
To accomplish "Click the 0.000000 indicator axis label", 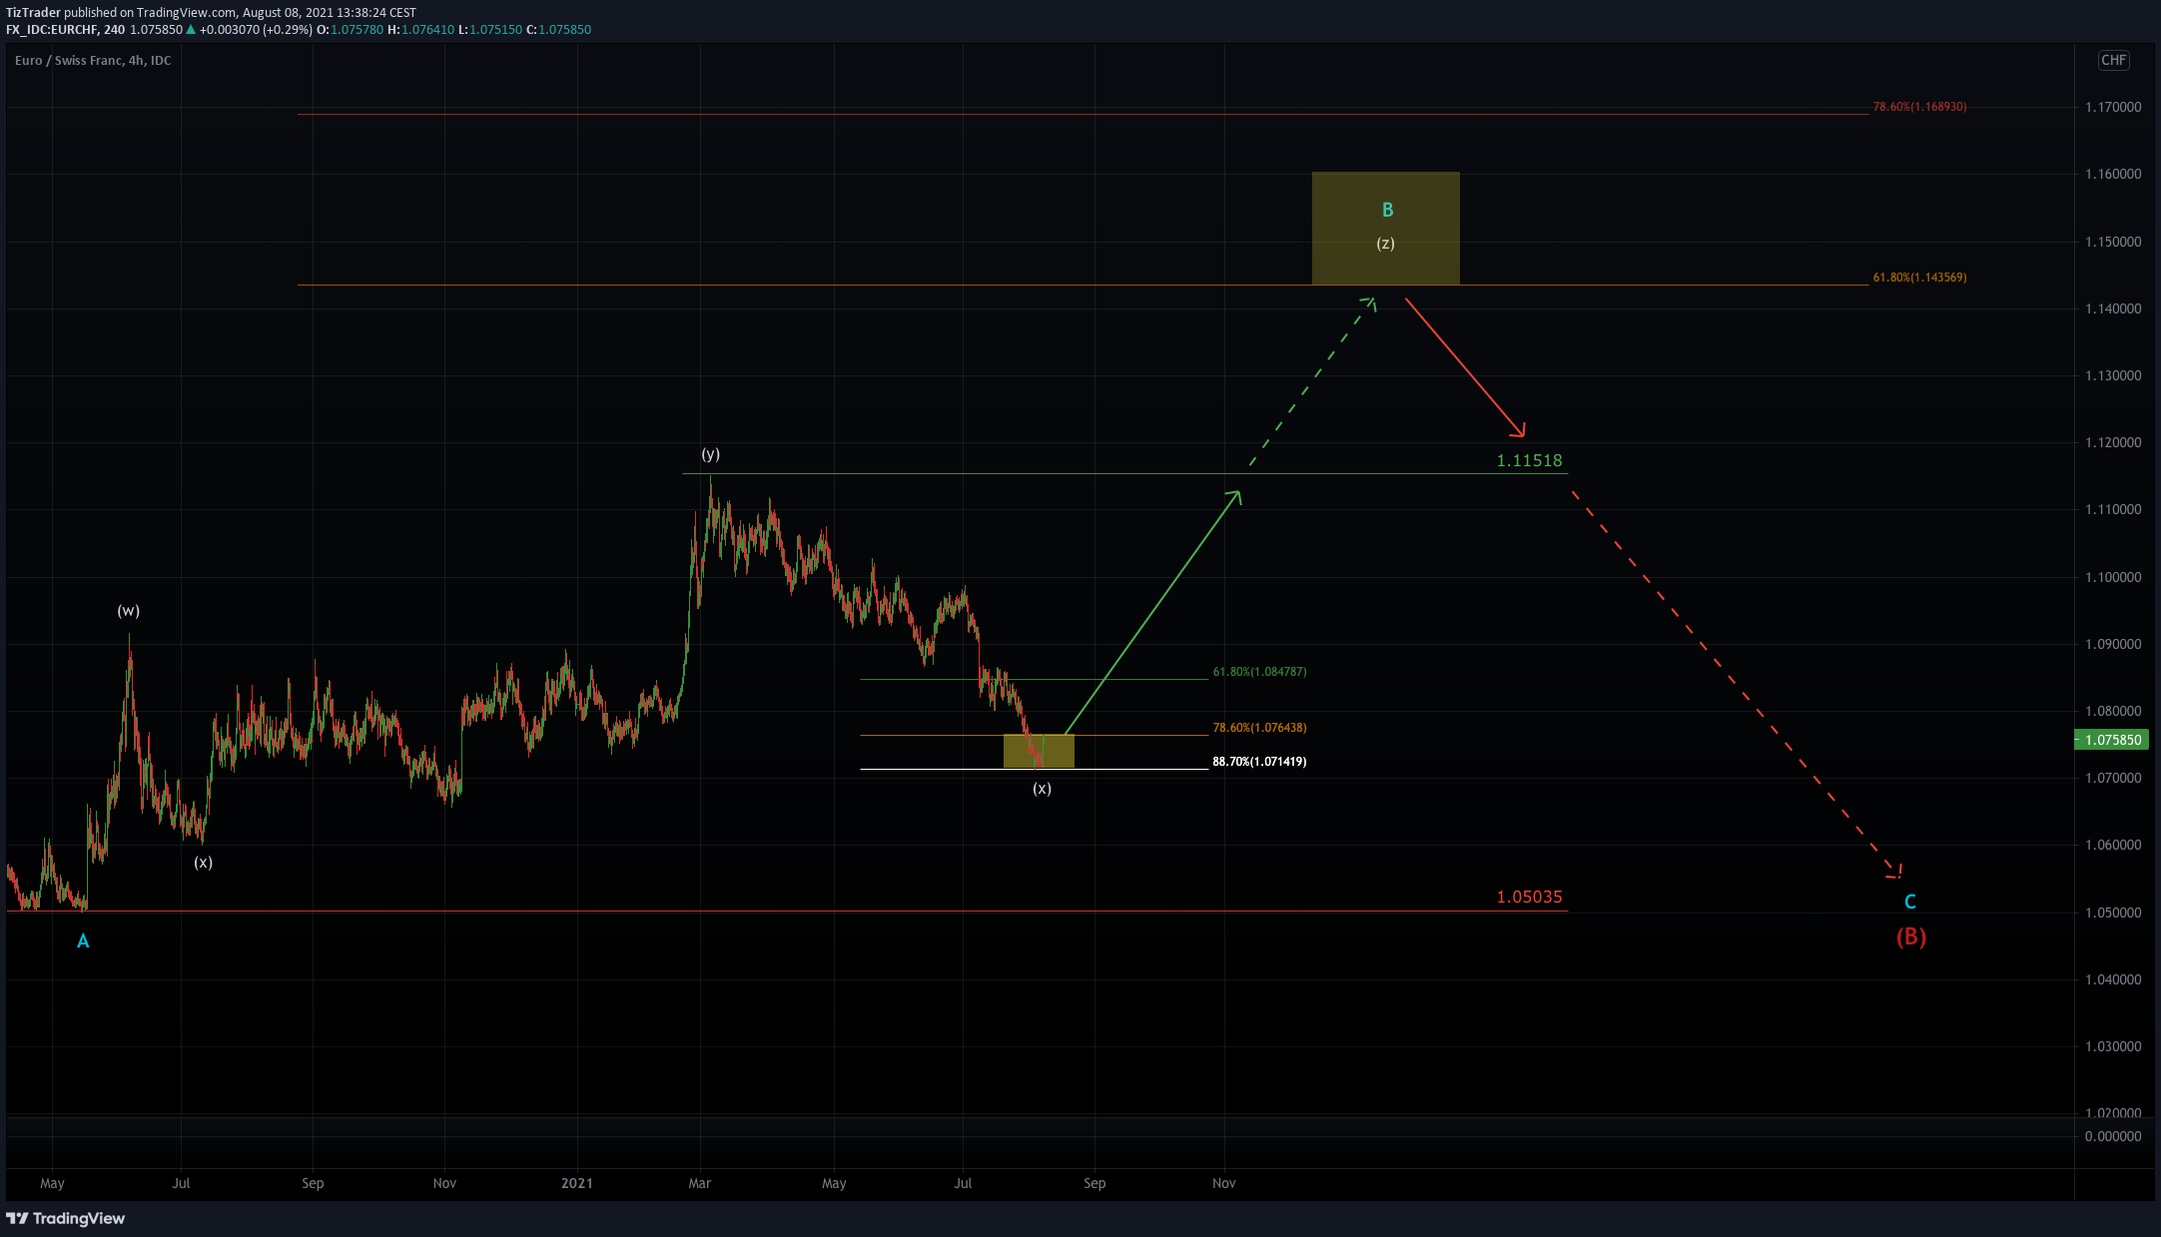I will click(x=2113, y=1136).
